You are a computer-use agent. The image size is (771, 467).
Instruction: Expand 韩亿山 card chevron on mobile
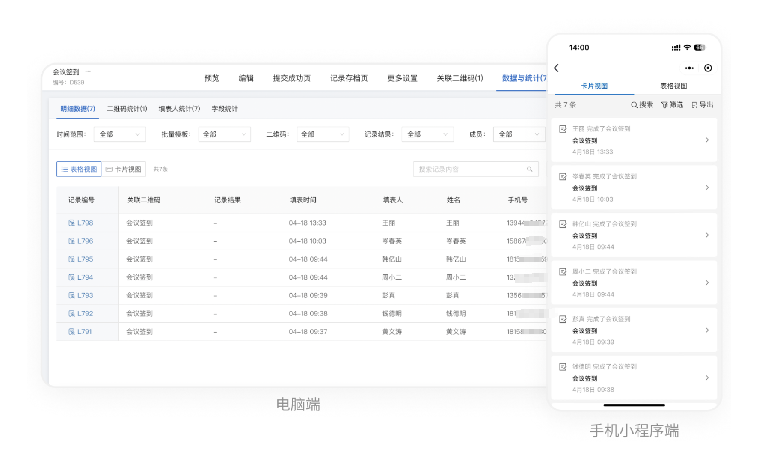click(x=707, y=235)
